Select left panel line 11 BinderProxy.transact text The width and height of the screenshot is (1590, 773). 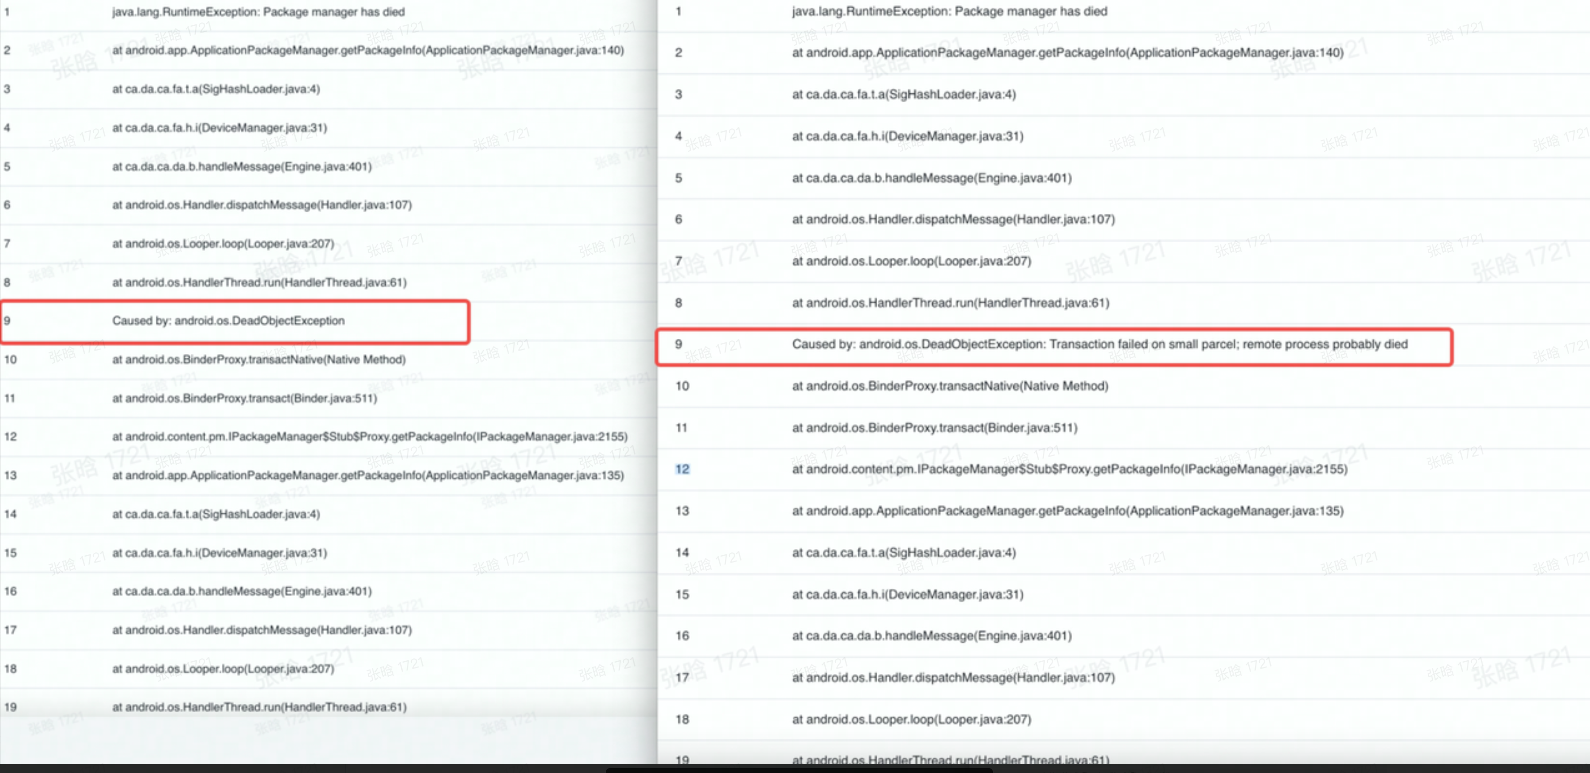pyautogui.click(x=245, y=399)
